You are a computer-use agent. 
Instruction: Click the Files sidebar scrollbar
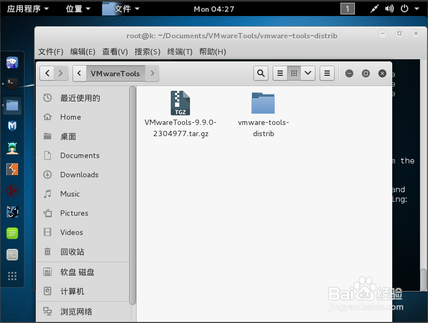click(x=132, y=195)
